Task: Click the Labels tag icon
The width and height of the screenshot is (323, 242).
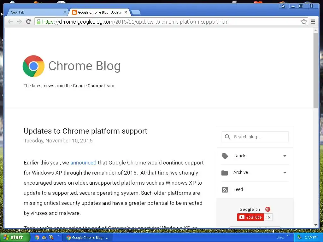Action: (x=225, y=156)
